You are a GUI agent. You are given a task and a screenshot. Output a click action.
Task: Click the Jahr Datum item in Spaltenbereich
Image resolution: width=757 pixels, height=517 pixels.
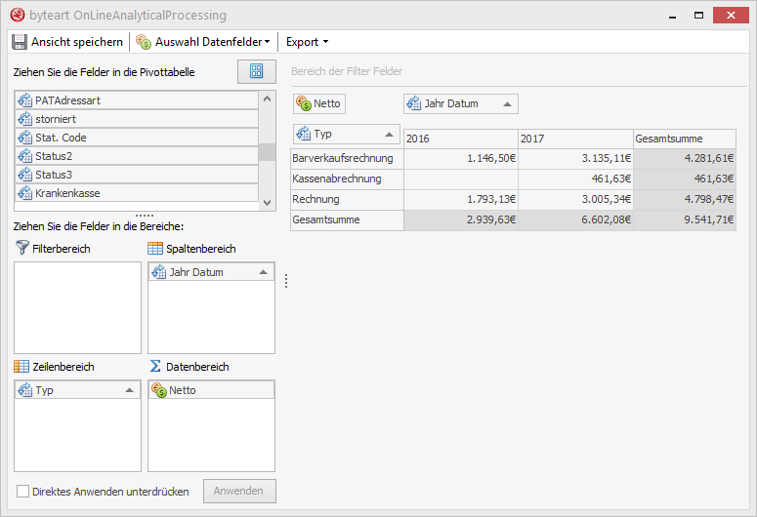click(x=201, y=272)
